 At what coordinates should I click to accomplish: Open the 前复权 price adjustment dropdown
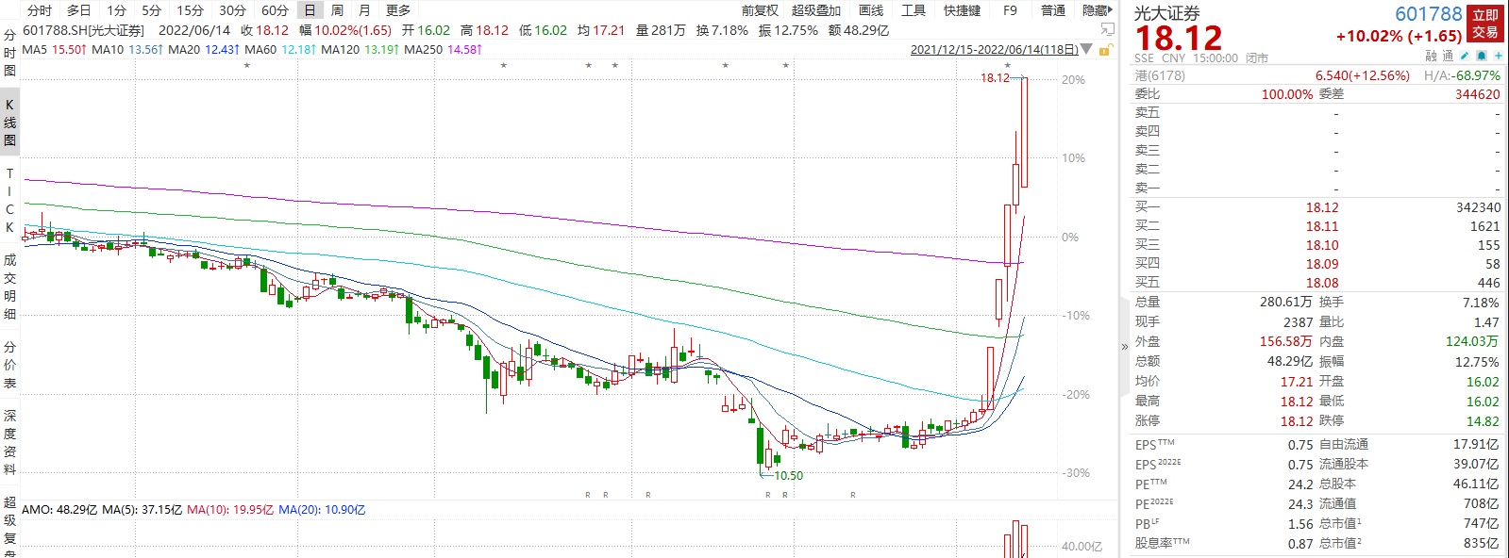pos(760,10)
